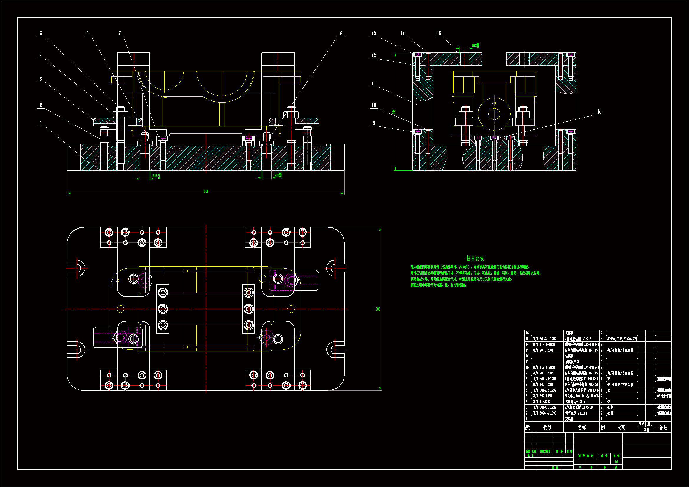Click the 备注 column header cell

tap(663, 427)
